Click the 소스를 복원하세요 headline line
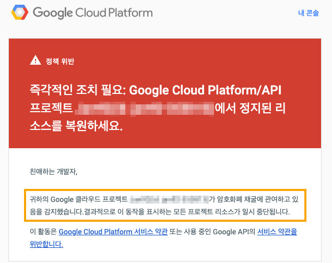 click(76, 126)
